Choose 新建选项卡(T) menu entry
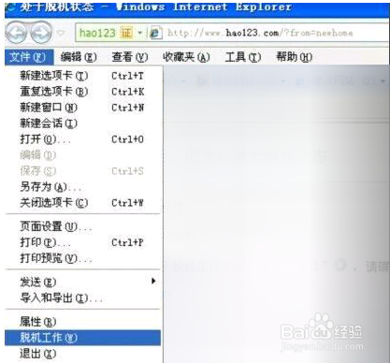 pyautogui.click(x=83, y=76)
